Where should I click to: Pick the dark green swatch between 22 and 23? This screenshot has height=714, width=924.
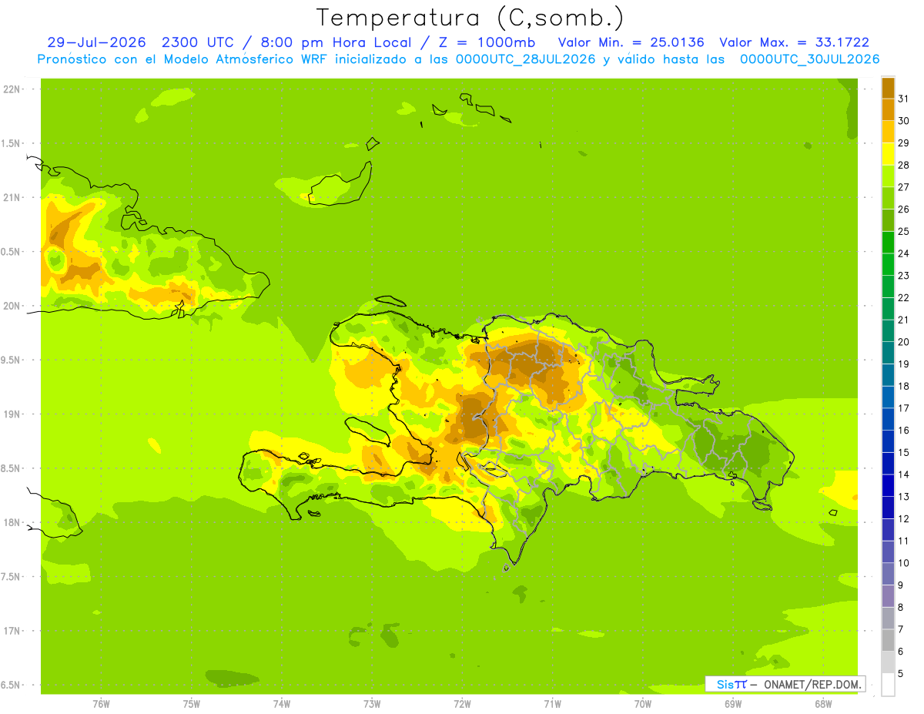click(x=888, y=287)
